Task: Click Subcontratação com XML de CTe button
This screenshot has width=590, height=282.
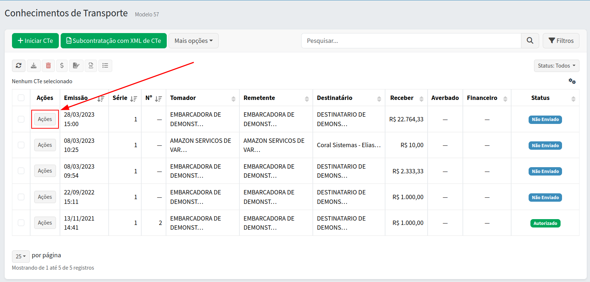Action: 113,41
